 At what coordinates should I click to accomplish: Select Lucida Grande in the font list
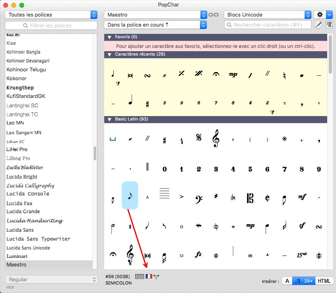pyautogui.click(x=23, y=212)
